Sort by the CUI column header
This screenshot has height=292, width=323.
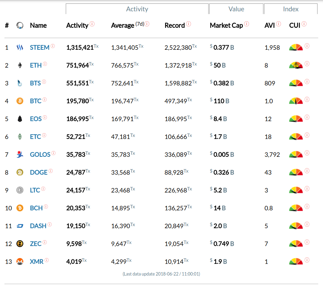click(x=295, y=25)
